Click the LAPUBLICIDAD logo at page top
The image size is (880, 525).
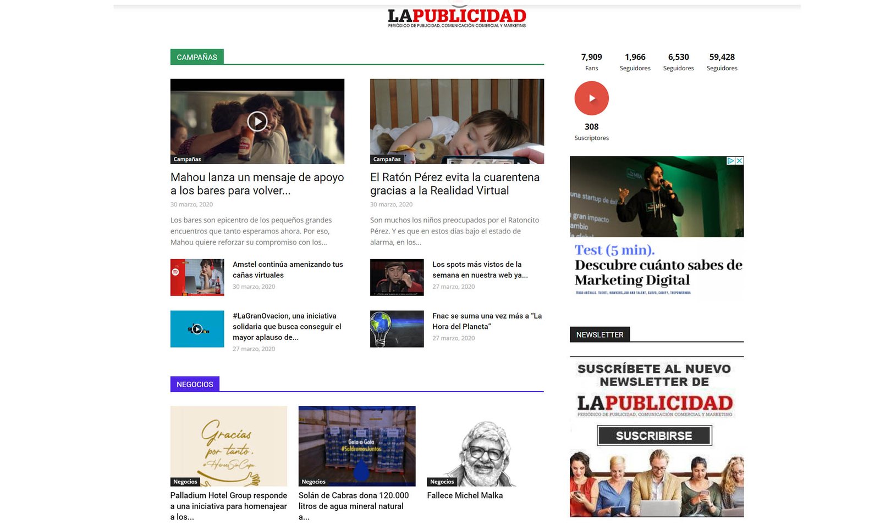(457, 18)
